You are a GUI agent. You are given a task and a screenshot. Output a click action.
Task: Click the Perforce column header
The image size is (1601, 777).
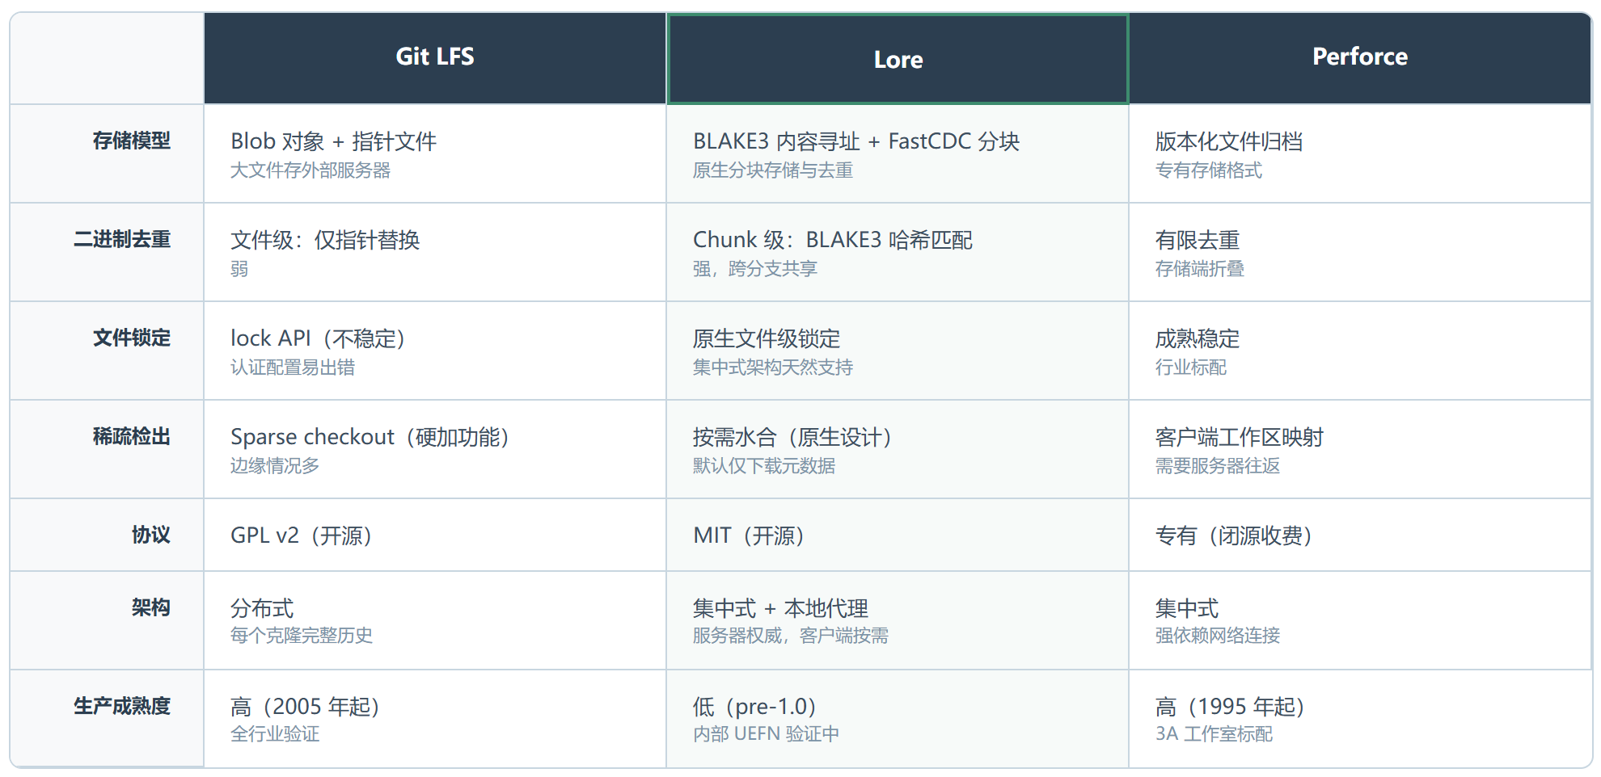click(1360, 57)
